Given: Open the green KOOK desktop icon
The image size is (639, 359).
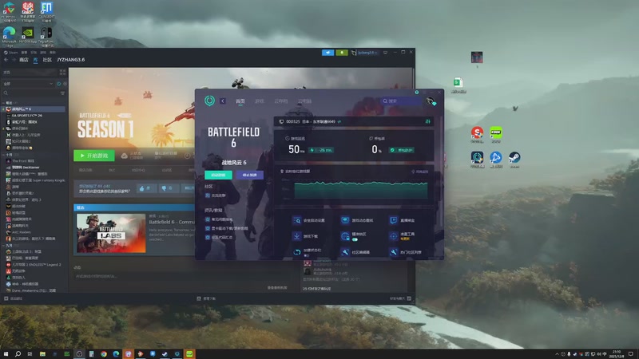Looking at the screenshot, I should pos(496,134).
